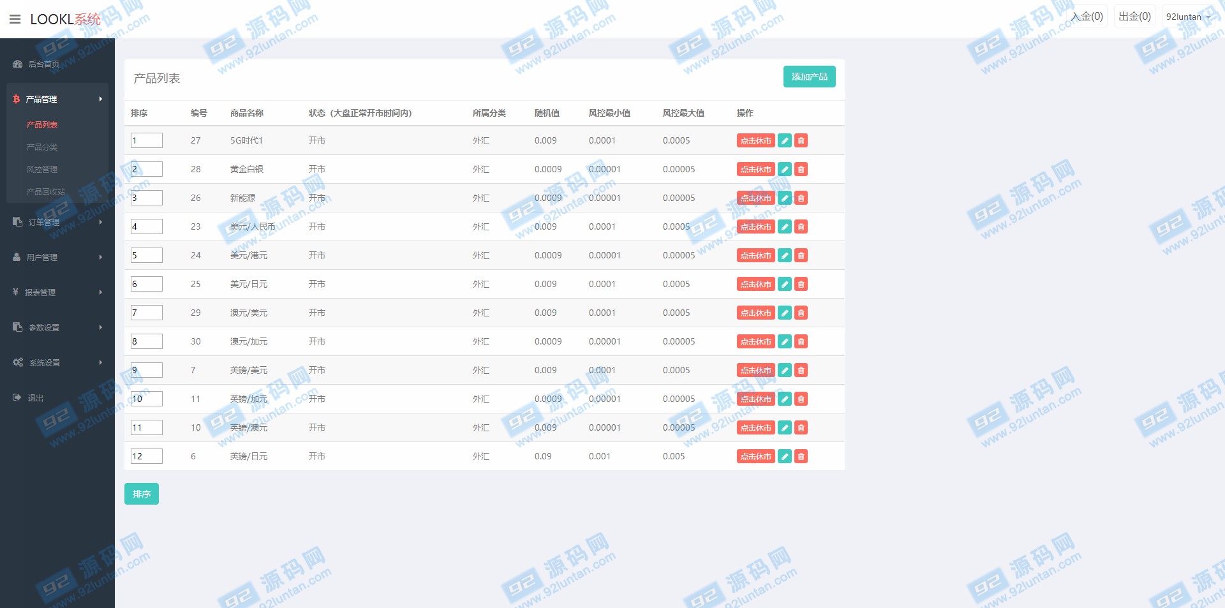Click the delete icon for 澳元/美元

tap(801, 313)
